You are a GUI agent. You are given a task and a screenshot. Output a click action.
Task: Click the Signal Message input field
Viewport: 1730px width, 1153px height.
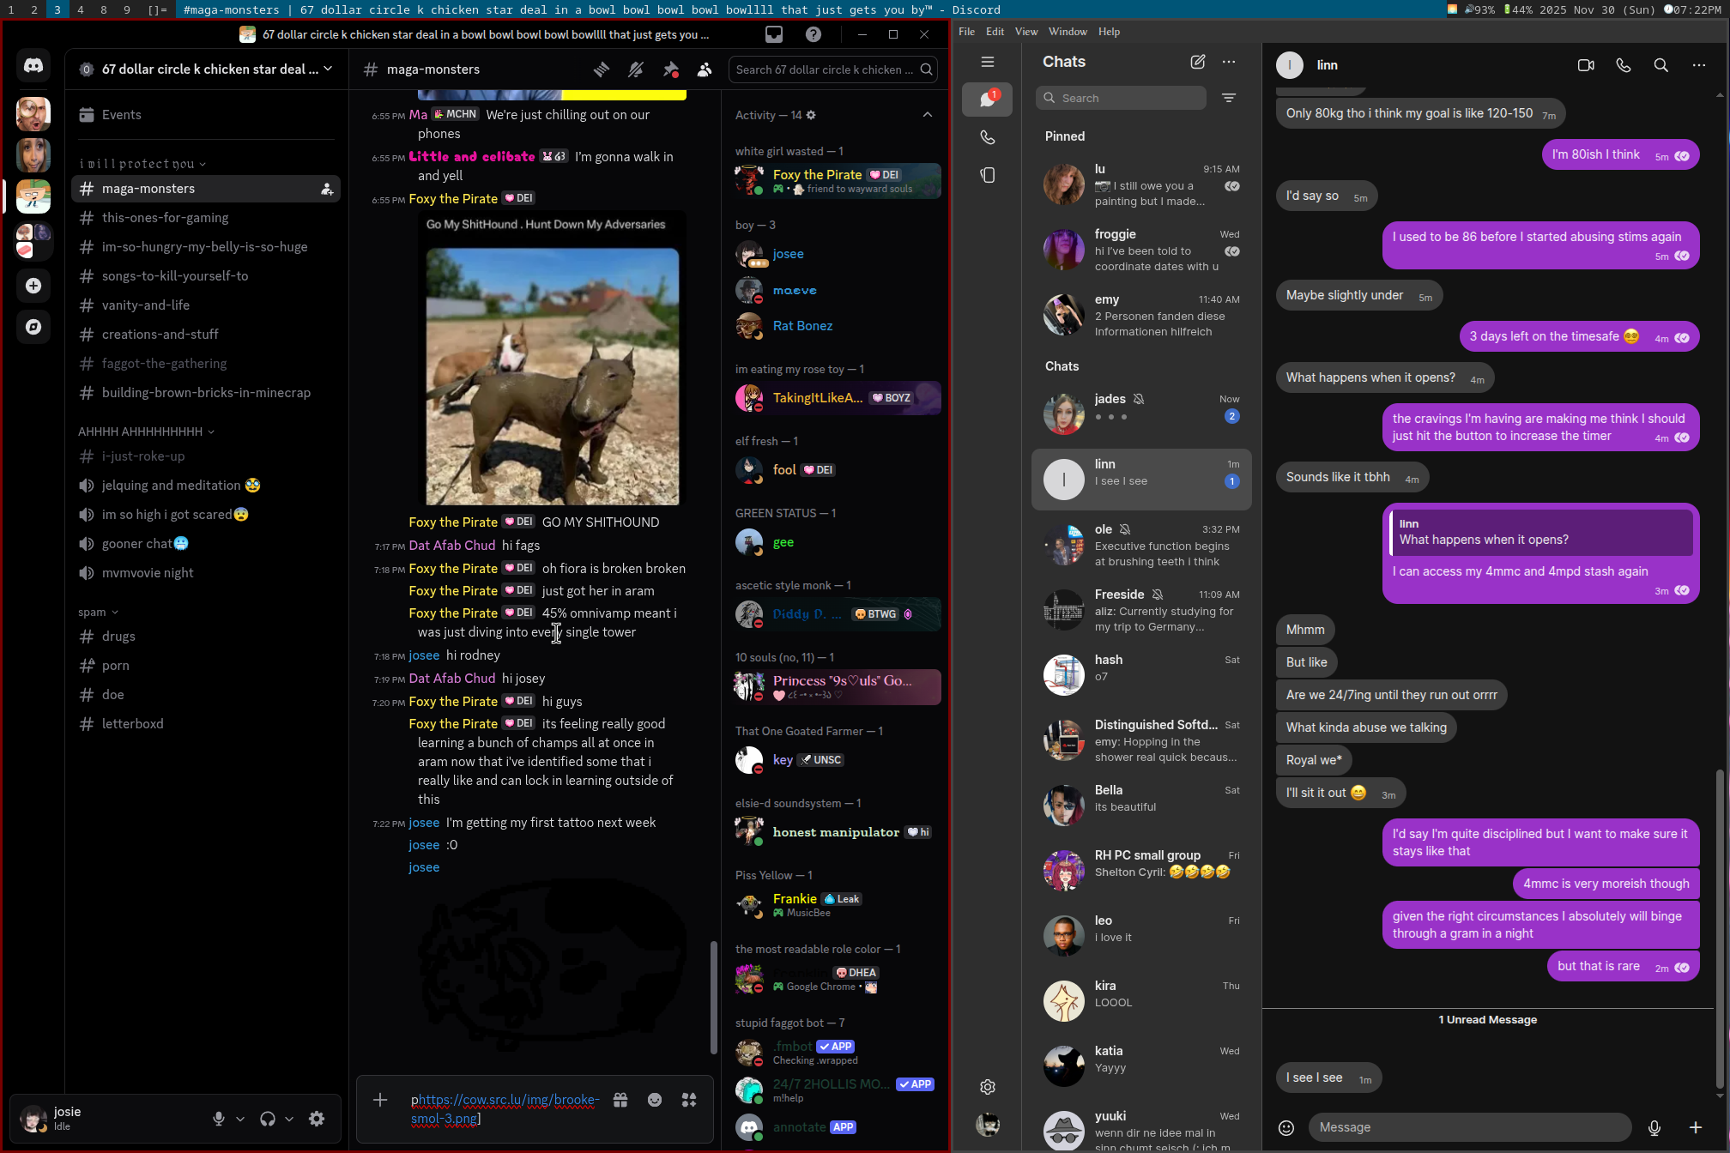pyautogui.click(x=1469, y=1127)
